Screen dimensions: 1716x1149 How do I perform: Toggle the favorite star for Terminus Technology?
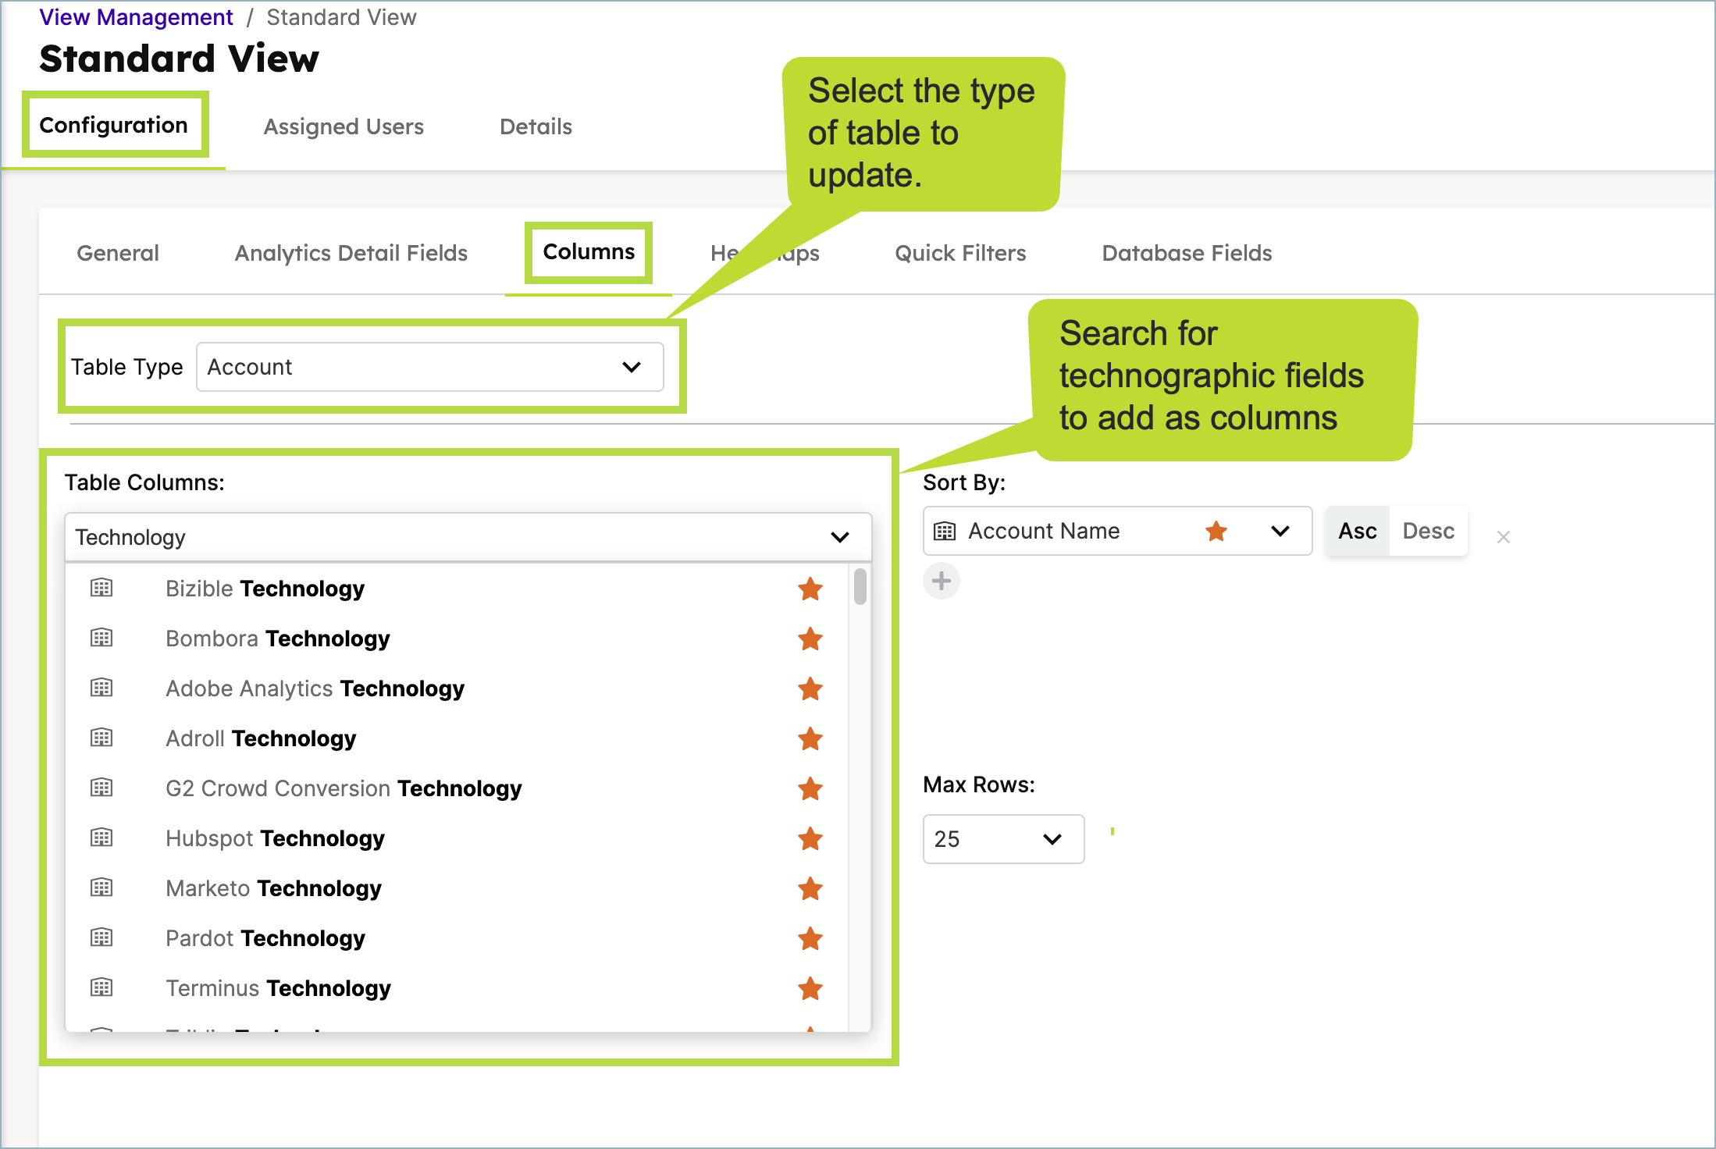pyautogui.click(x=810, y=988)
